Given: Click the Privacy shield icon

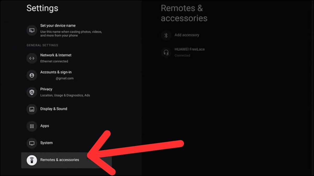Looking at the screenshot, I should pos(32,92).
